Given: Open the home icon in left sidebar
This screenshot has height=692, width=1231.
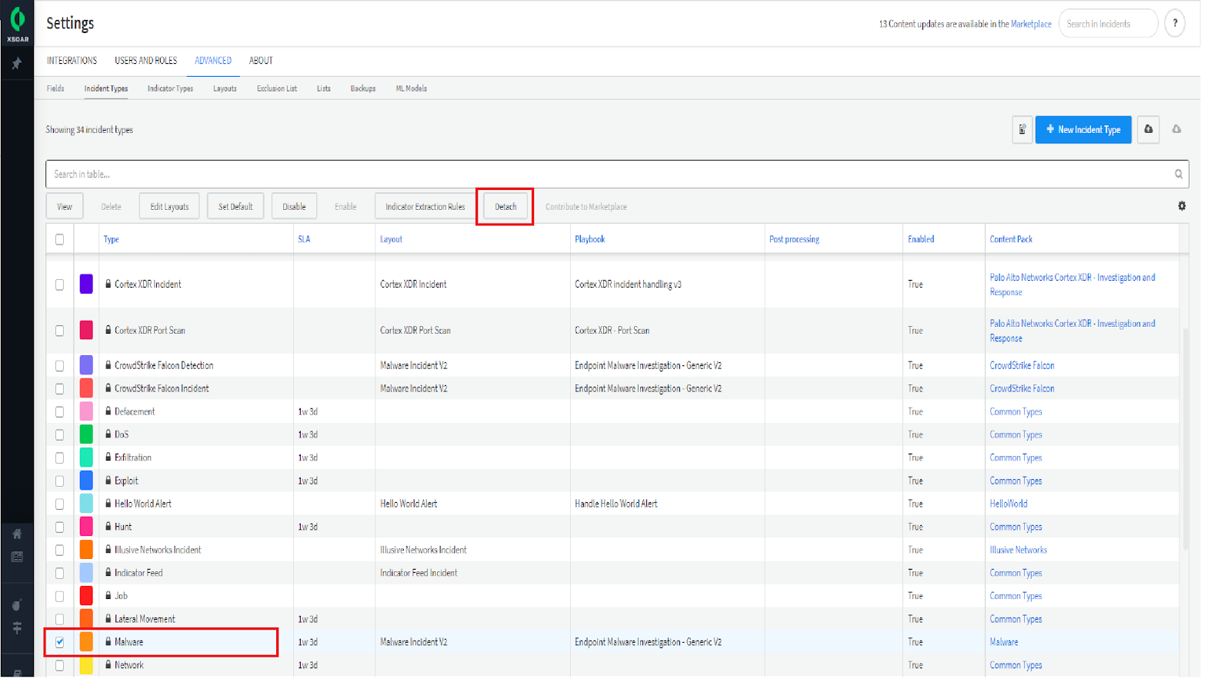Looking at the screenshot, I should click(x=17, y=534).
